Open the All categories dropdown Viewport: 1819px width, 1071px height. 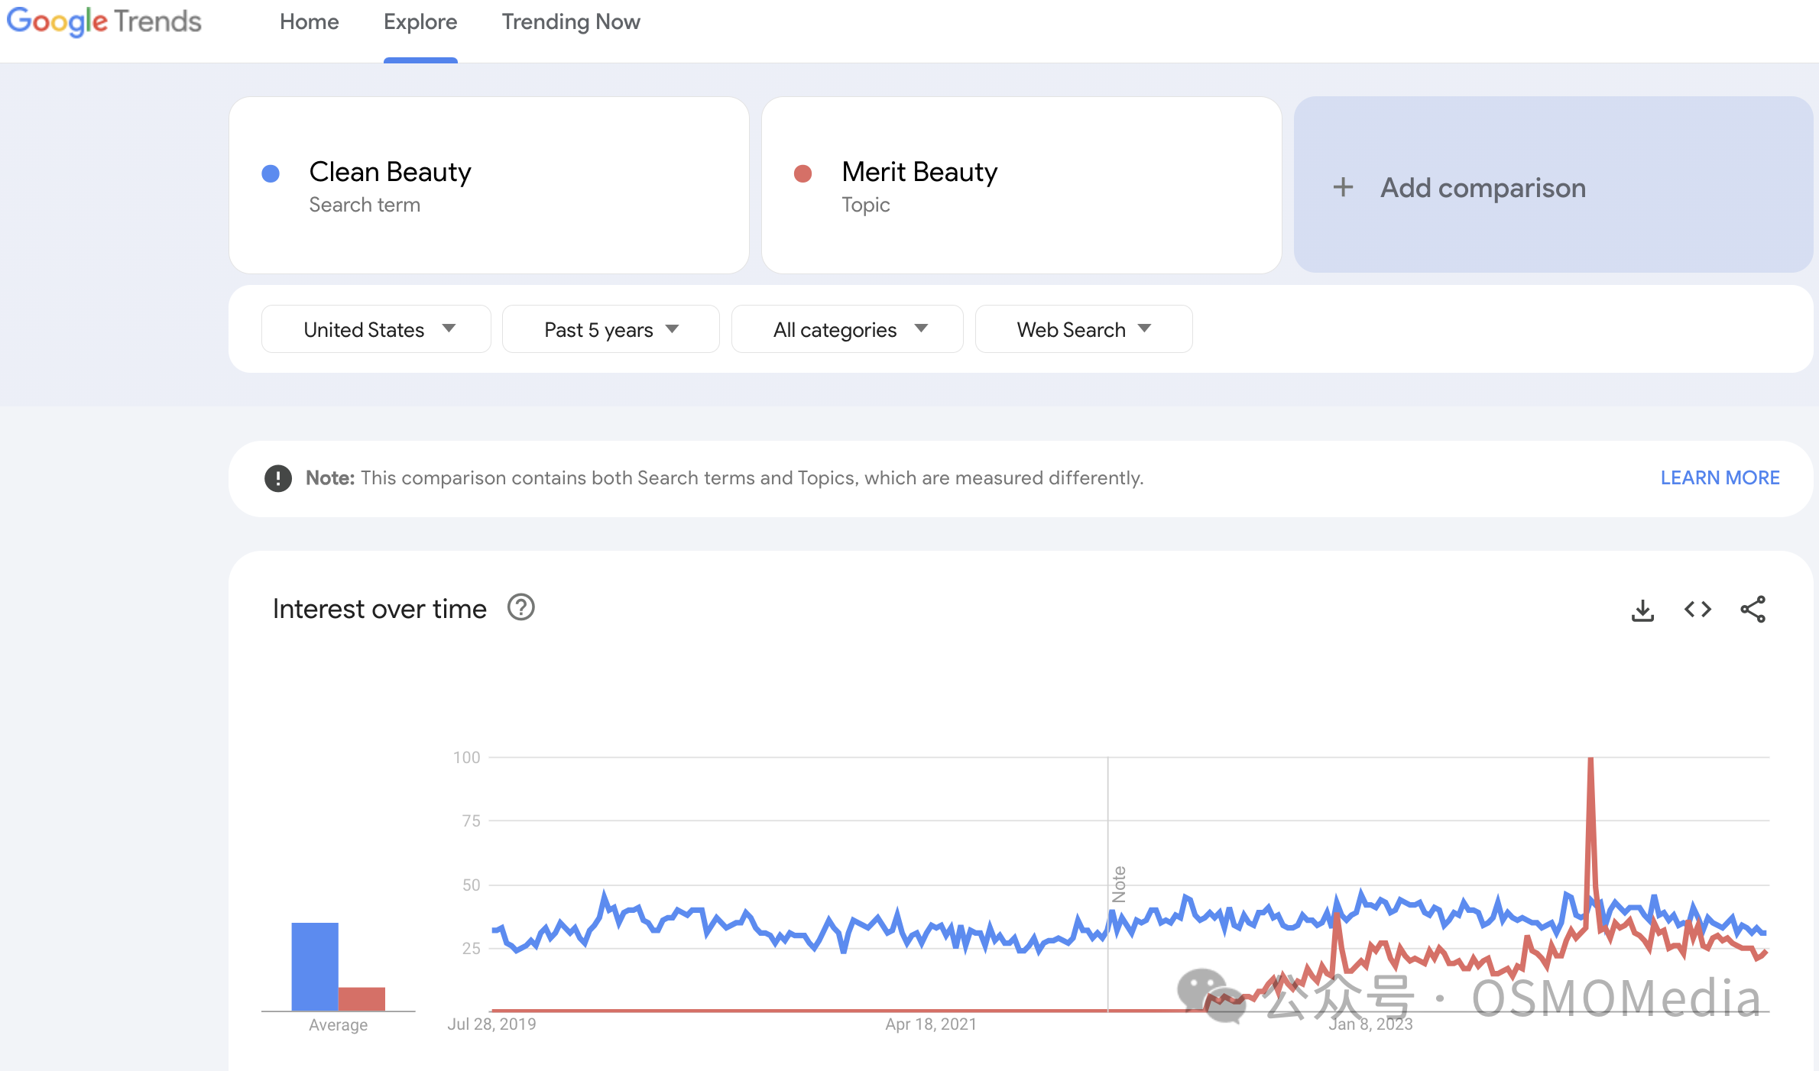pos(847,329)
